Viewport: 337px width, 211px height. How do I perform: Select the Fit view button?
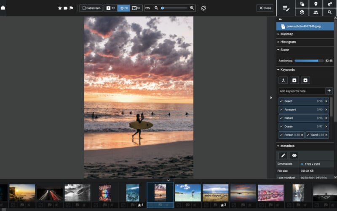pyautogui.click(x=123, y=8)
